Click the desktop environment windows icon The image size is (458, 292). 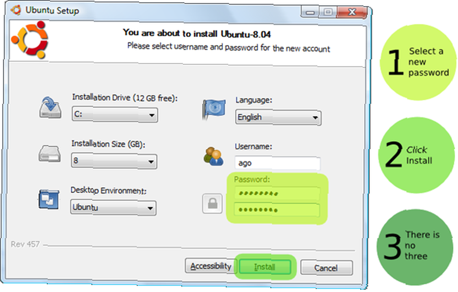pos(49,199)
